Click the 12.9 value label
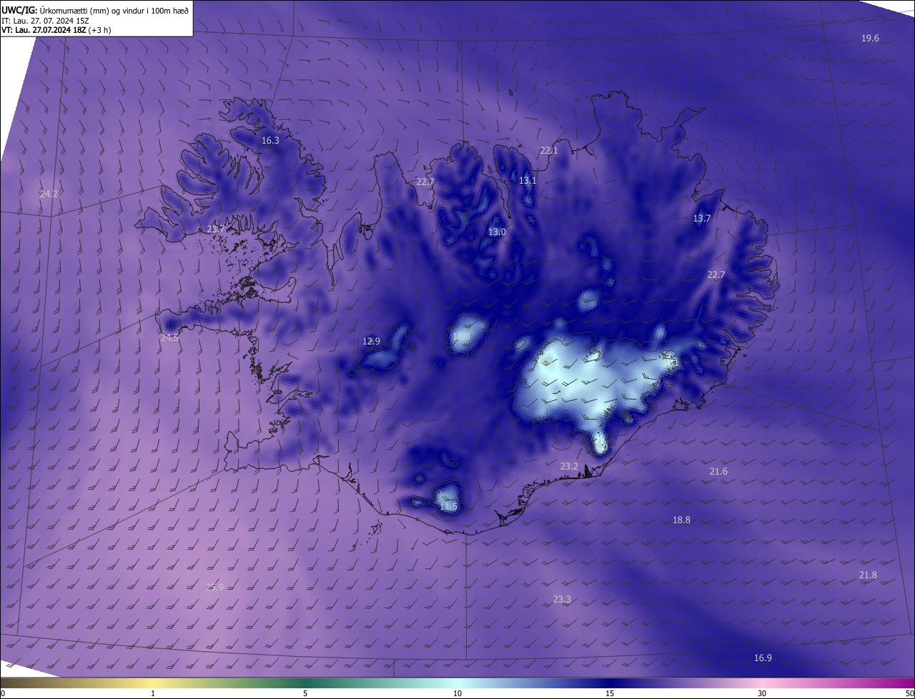This screenshot has height=699, width=915. [371, 342]
